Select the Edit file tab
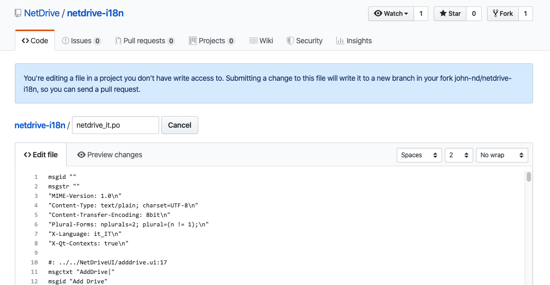 tap(41, 155)
